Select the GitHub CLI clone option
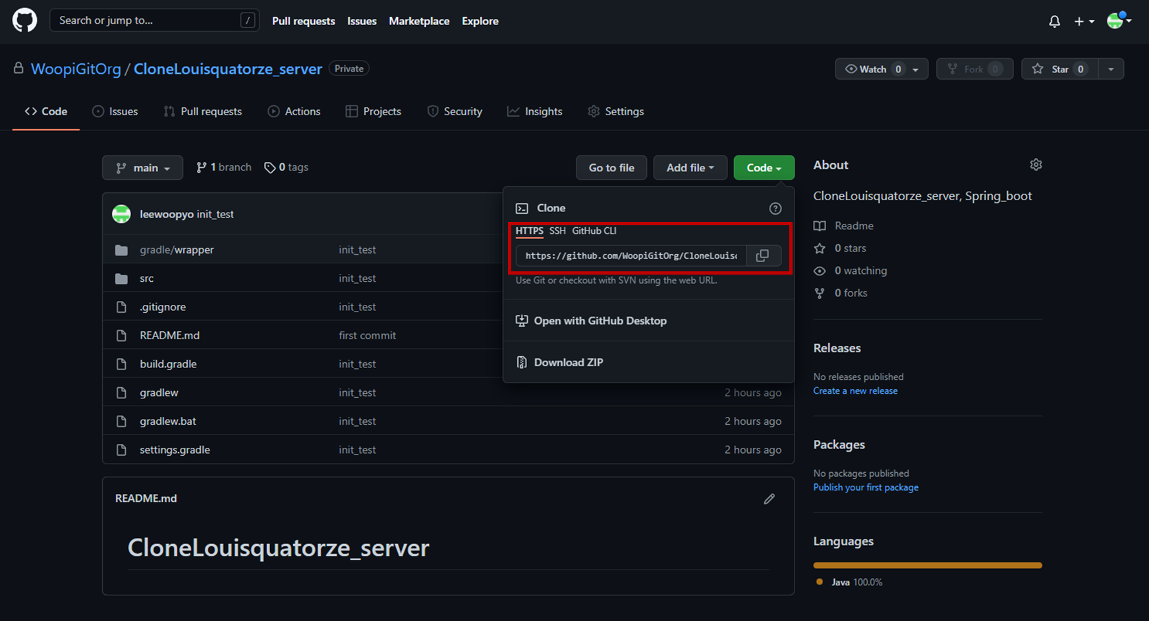This screenshot has width=1149, height=621. [x=594, y=230]
